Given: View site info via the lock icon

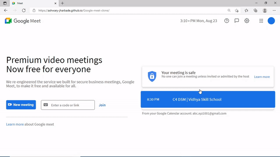Looking at the screenshot, I should [x=34, y=10].
